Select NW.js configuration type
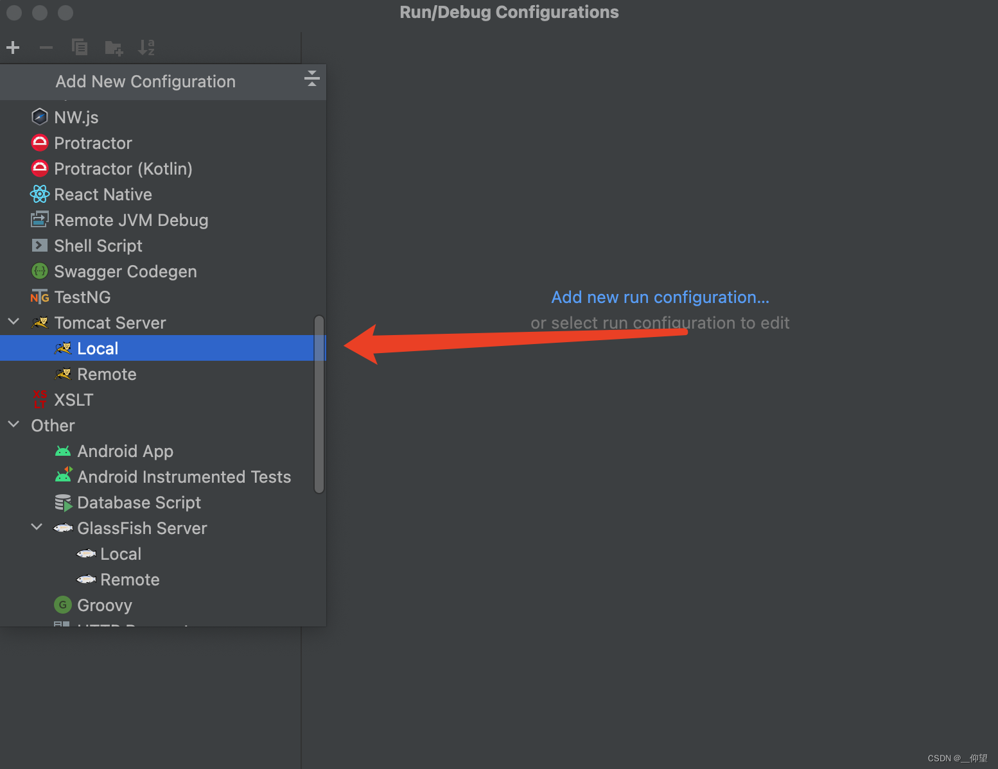 coord(163,117)
